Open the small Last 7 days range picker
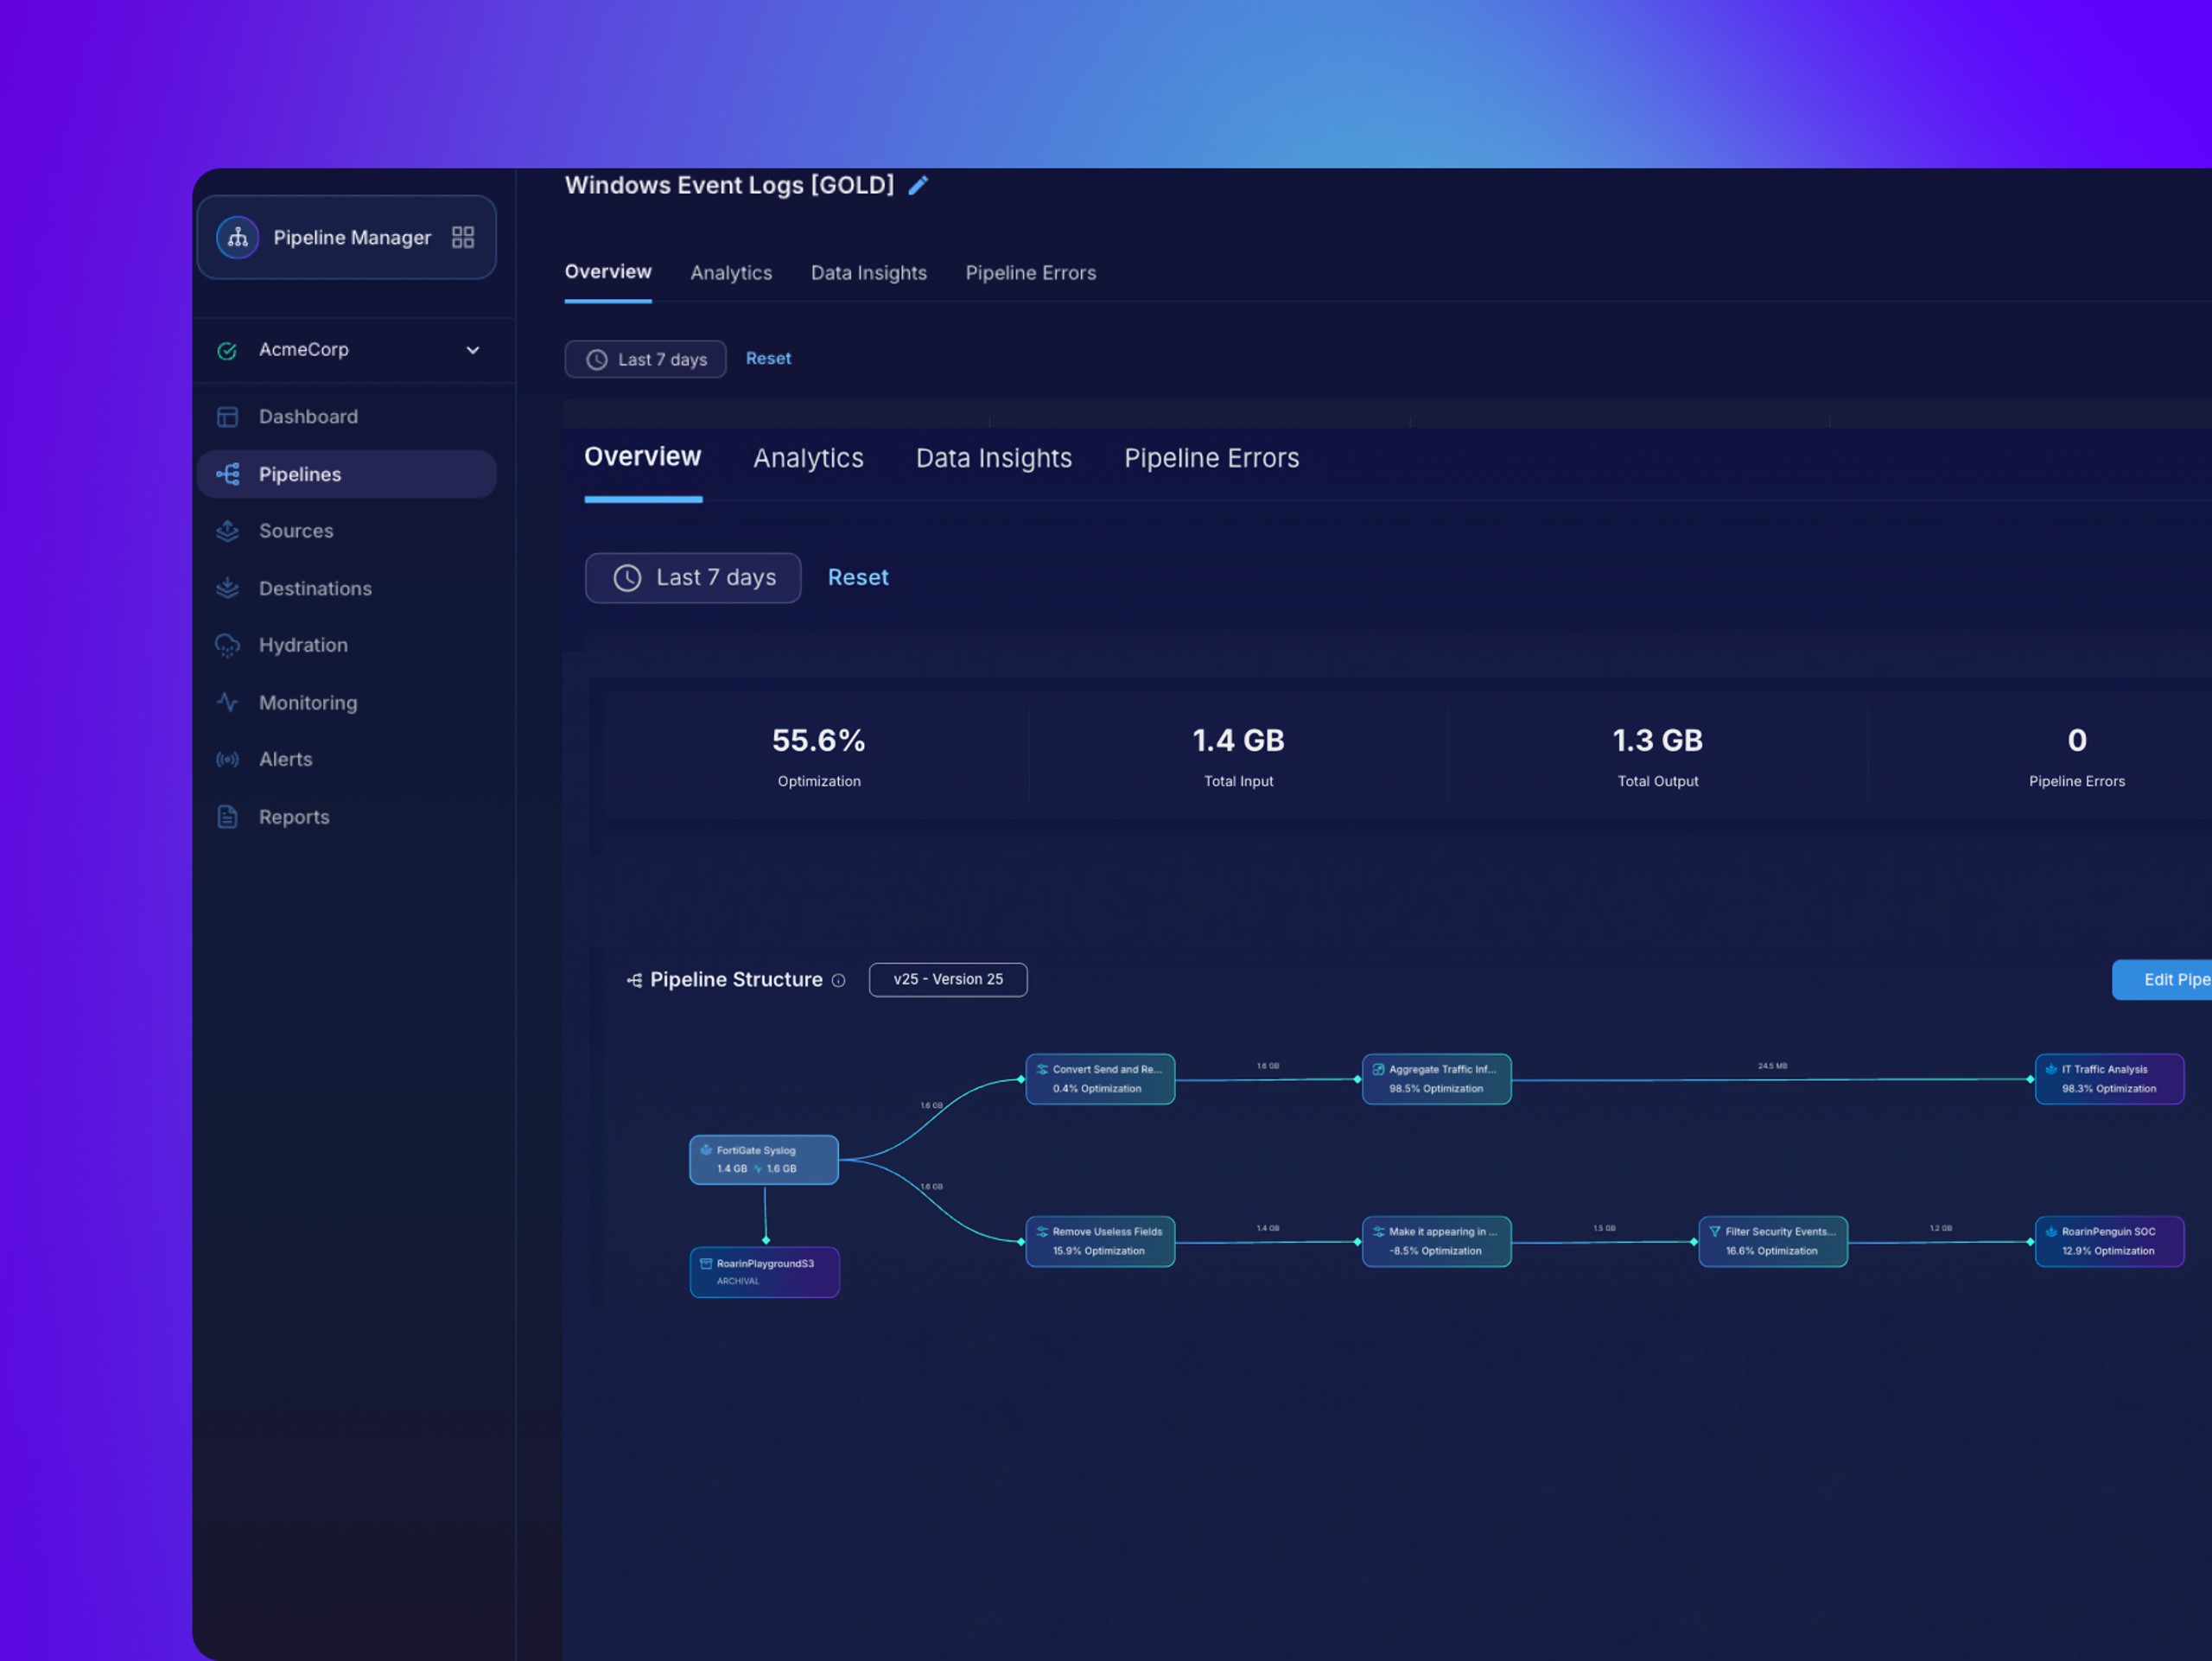The image size is (2212, 1661). [645, 359]
